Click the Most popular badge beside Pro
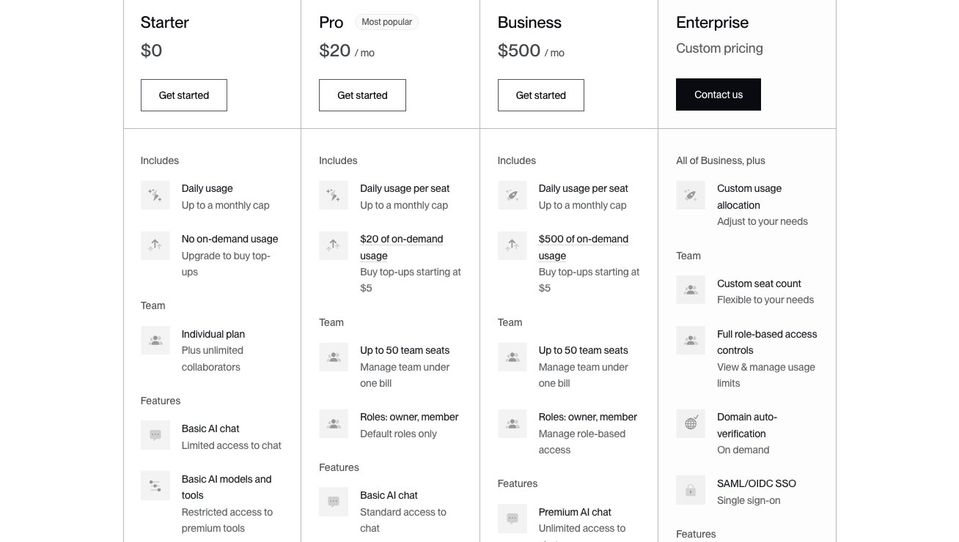 coord(387,22)
